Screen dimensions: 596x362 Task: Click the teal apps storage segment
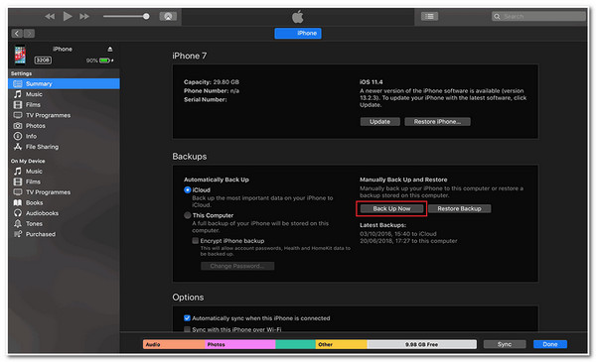click(x=296, y=344)
